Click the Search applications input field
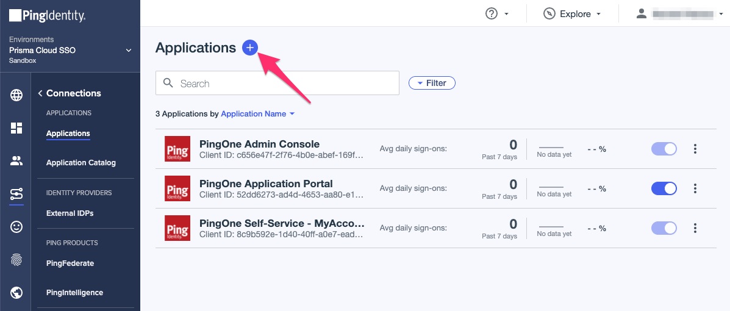Viewport: 730px width, 311px height. [277, 84]
